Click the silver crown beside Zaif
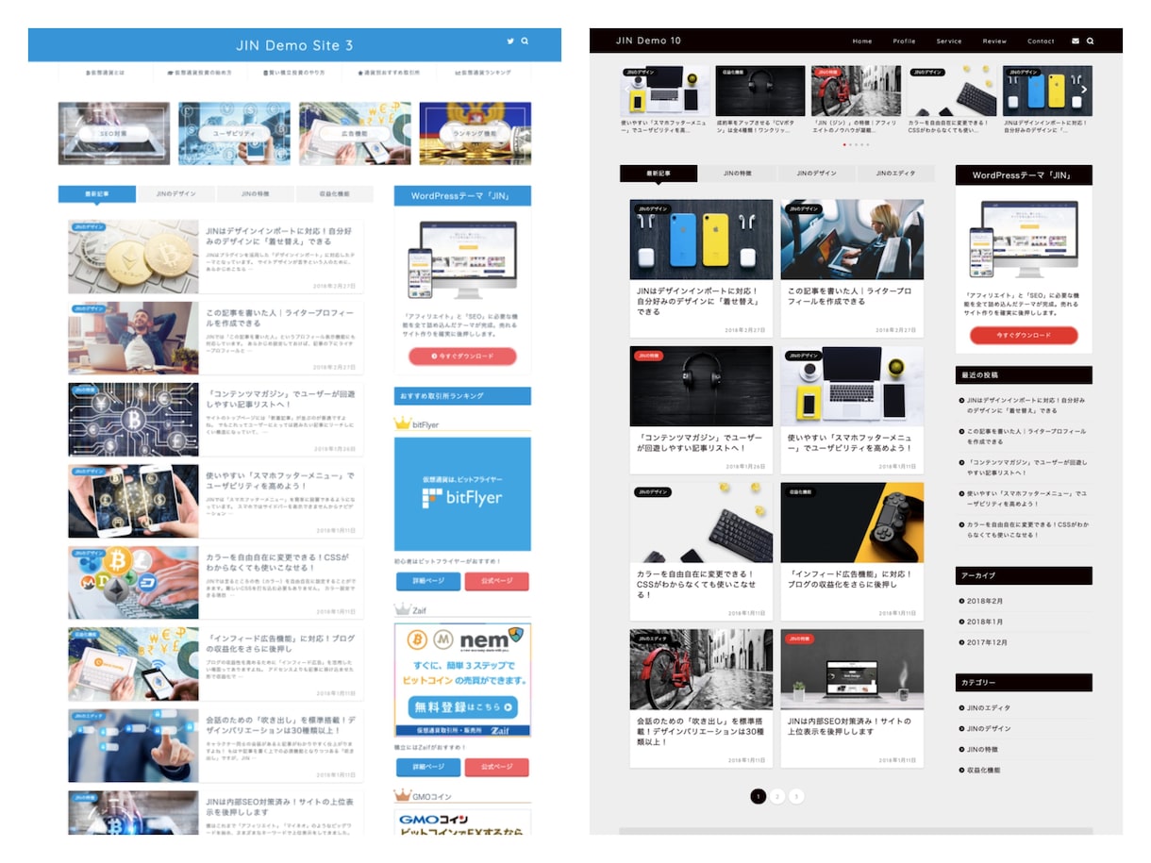The height and width of the screenshot is (863, 1151). [x=402, y=610]
